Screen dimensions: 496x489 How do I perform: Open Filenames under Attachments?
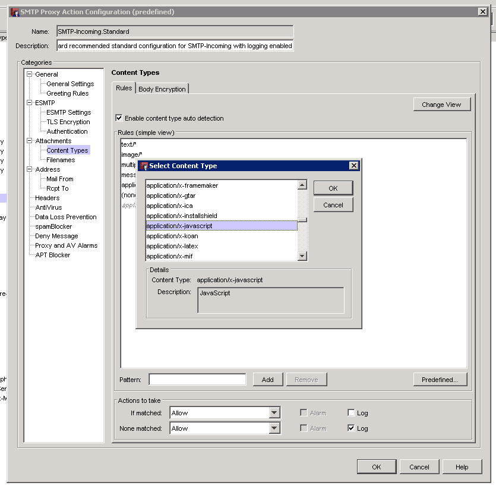(x=61, y=160)
